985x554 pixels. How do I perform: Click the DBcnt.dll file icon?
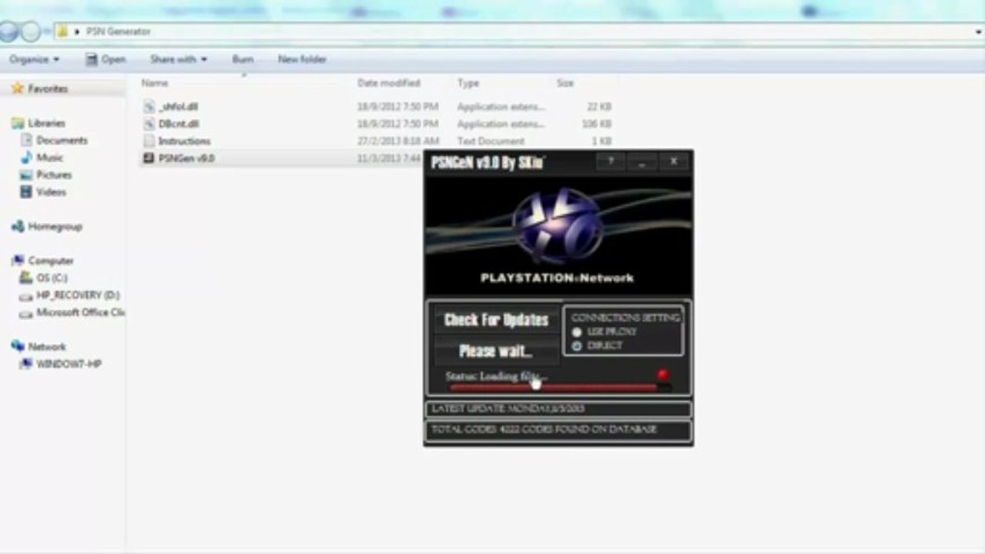(x=149, y=123)
